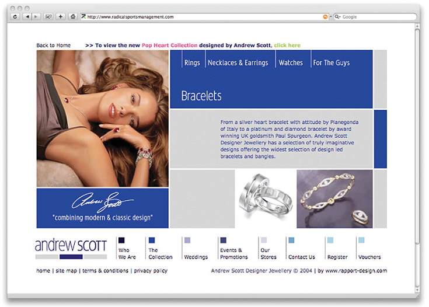Select Necklaces & Earrings tab

coord(238,62)
